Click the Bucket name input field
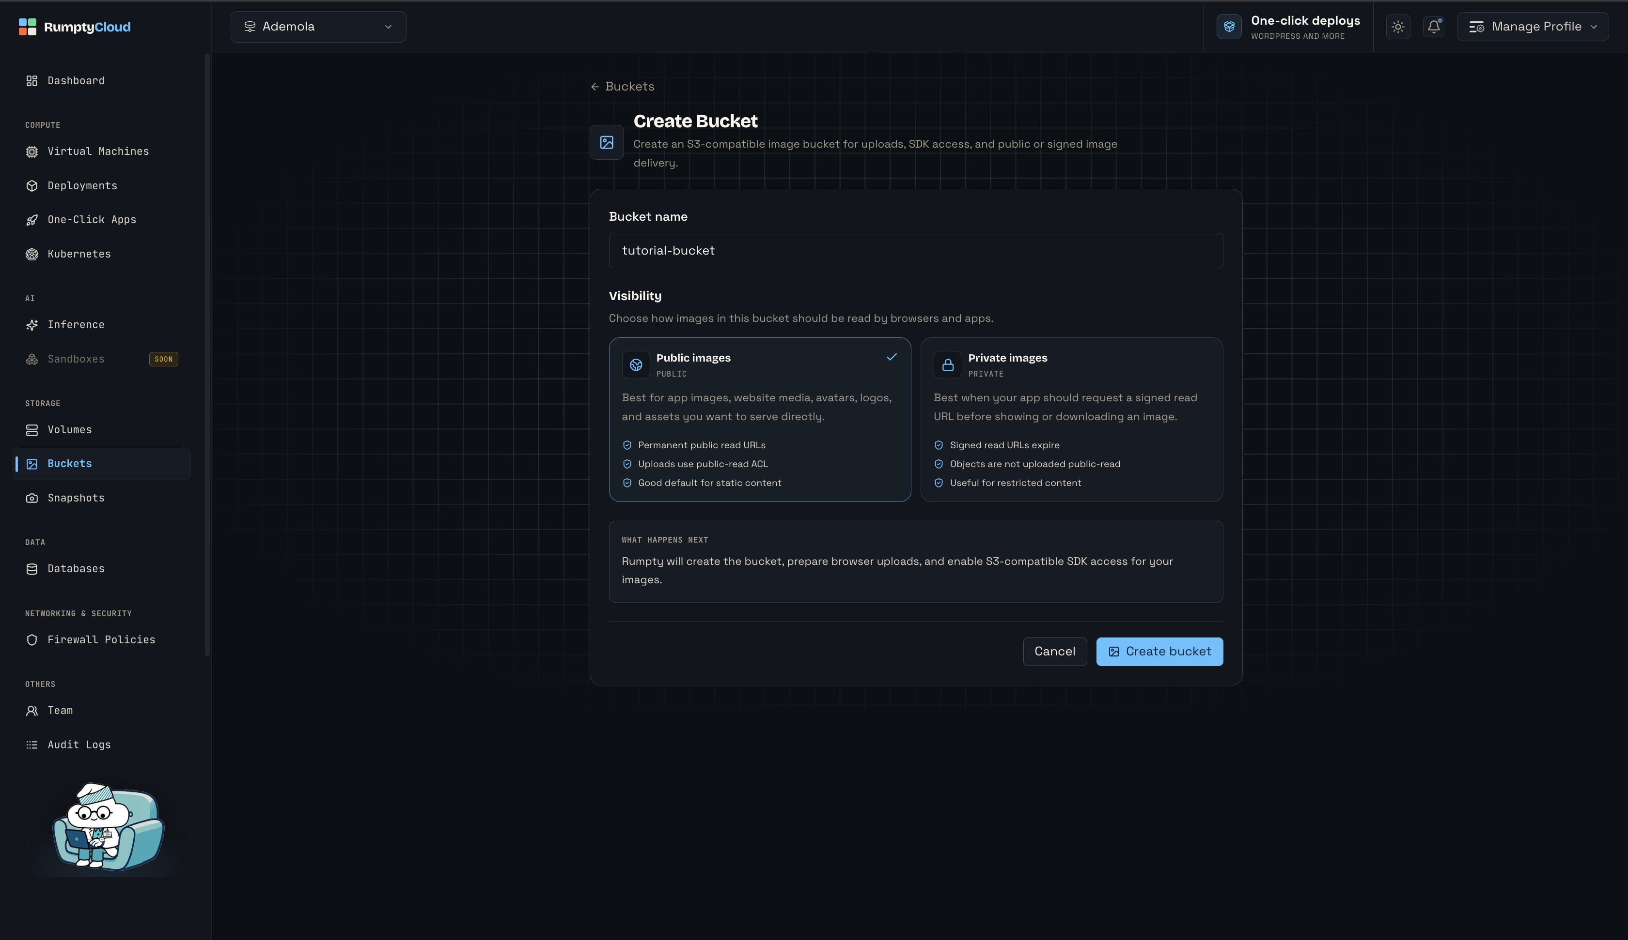 pos(915,251)
